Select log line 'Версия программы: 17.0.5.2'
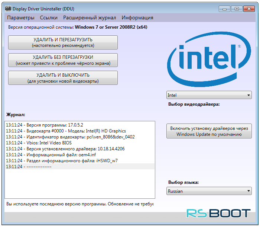The width and height of the screenshot is (260, 227). [x=80, y=125]
